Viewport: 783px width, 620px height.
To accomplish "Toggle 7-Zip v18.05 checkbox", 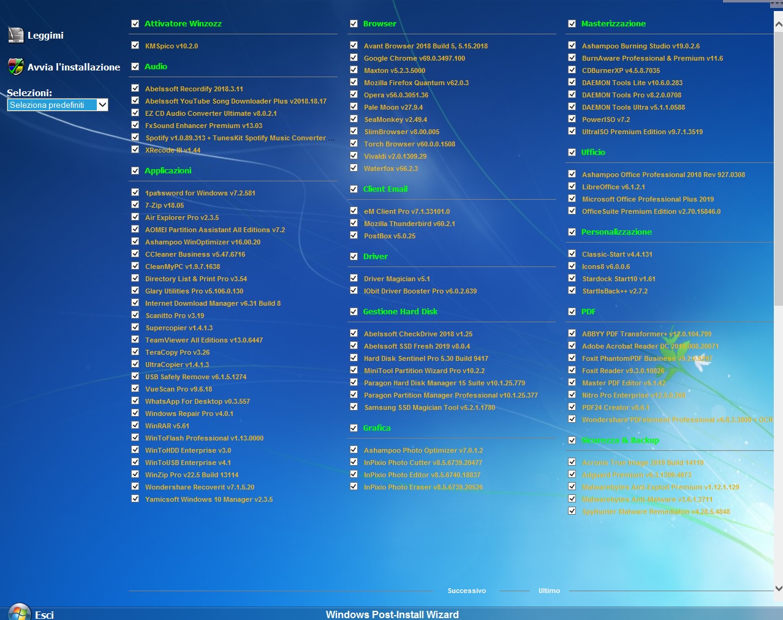I will [x=135, y=205].
